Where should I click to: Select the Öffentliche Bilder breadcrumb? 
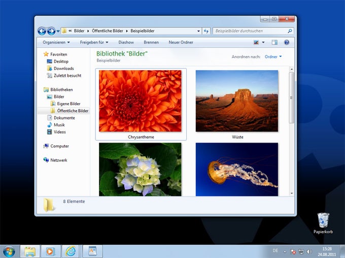coord(108,31)
